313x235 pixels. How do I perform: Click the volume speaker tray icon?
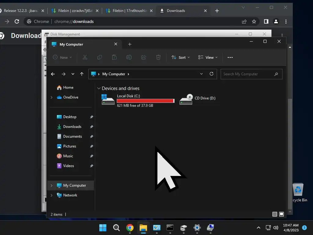pos(276,228)
